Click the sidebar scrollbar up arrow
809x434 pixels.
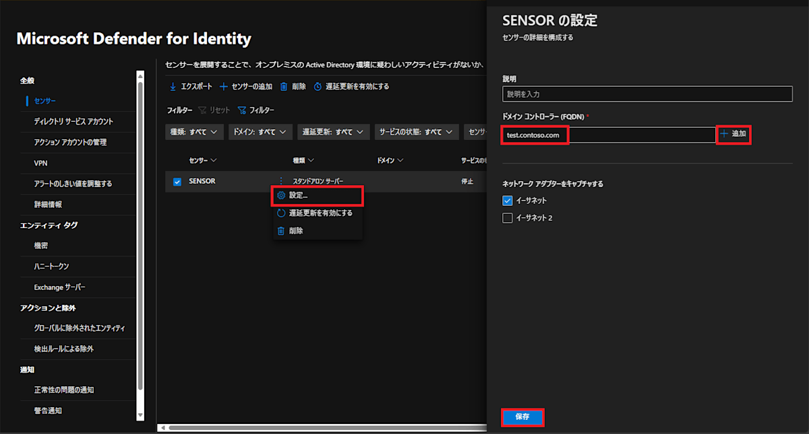point(140,75)
